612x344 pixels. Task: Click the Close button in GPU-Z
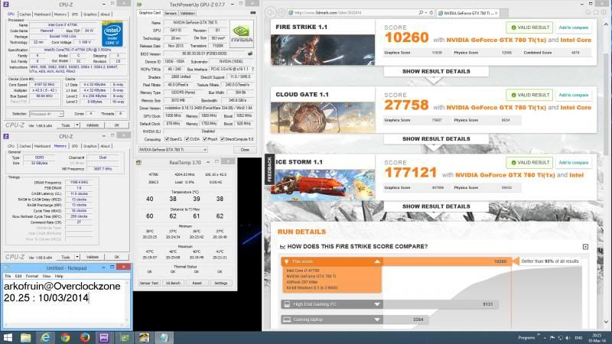point(245,150)
